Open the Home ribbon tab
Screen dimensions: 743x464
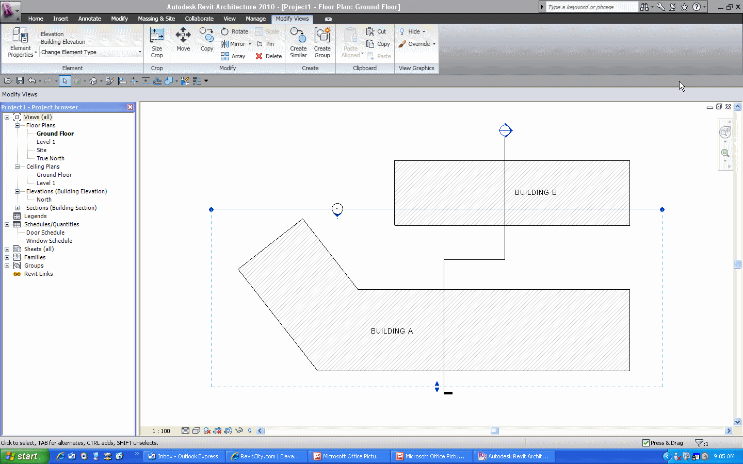36,19
